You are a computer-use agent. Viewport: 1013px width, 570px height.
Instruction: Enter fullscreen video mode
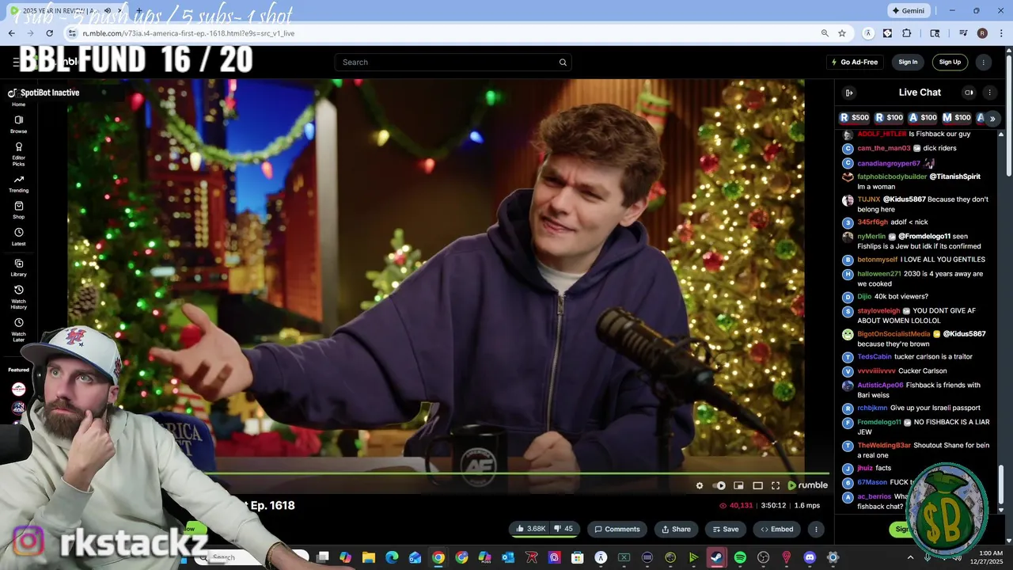(x=776, y=485)
